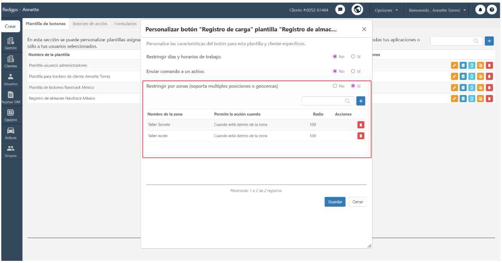This screenshot has height=263, width=502.
Task: Open the chat messages icon in the header
Action: pyautogui.click(x=340, y=10)
